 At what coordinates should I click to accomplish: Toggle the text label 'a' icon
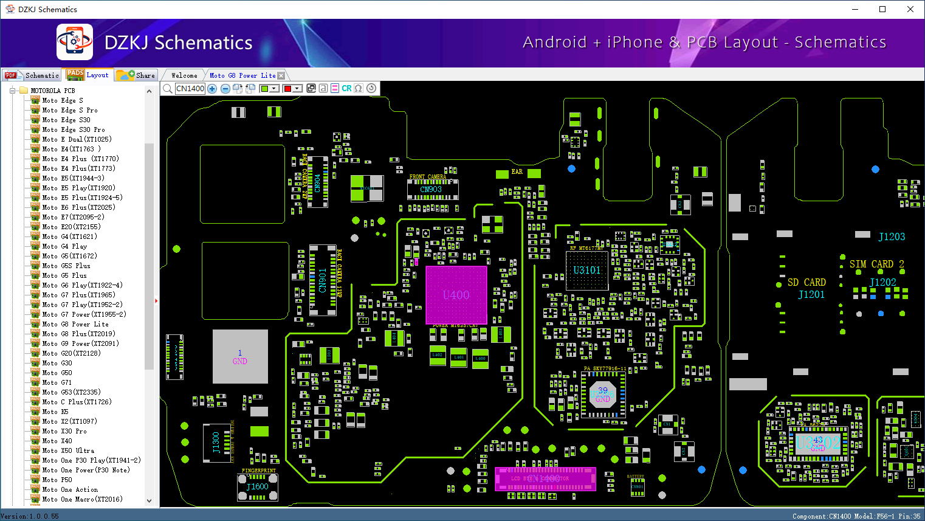tap(323, 89)
